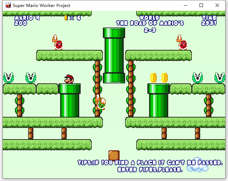Viewport: 228px width, 181px height.
Task: Click the green winged Koopa Paratroopa
Action: click(100, 101)
